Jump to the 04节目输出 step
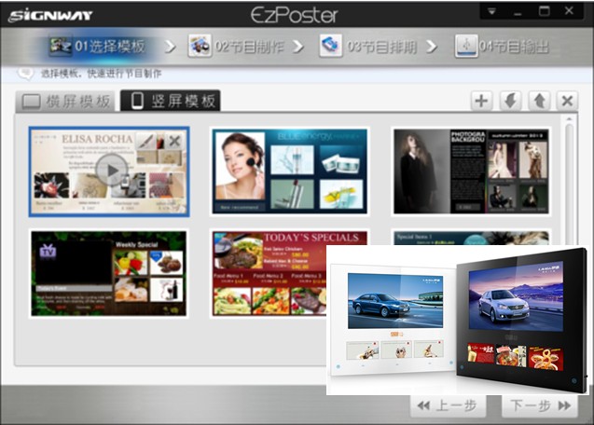Image resolution: width=594 pixels, height=425 pixels. (502, 47)
